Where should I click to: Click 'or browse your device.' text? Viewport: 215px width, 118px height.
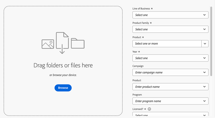click(63, 75)
